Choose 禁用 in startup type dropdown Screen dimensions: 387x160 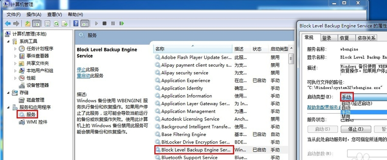345,117
